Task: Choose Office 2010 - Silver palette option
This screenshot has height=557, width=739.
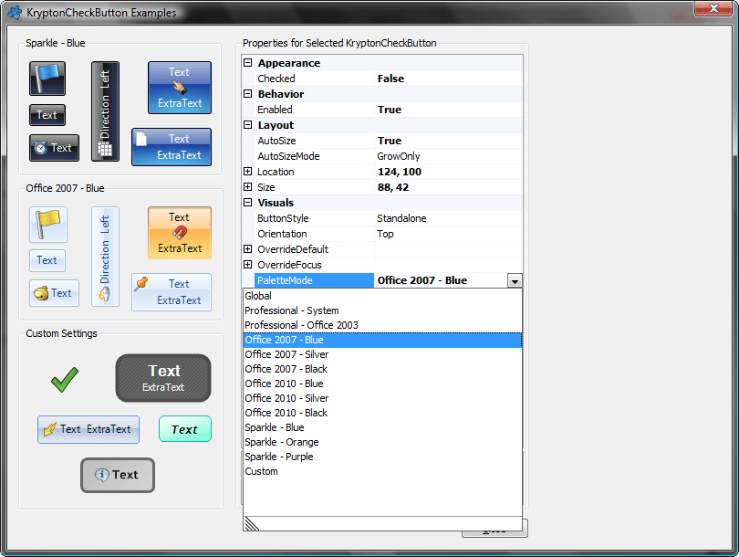Action: (x=286, y=398)
